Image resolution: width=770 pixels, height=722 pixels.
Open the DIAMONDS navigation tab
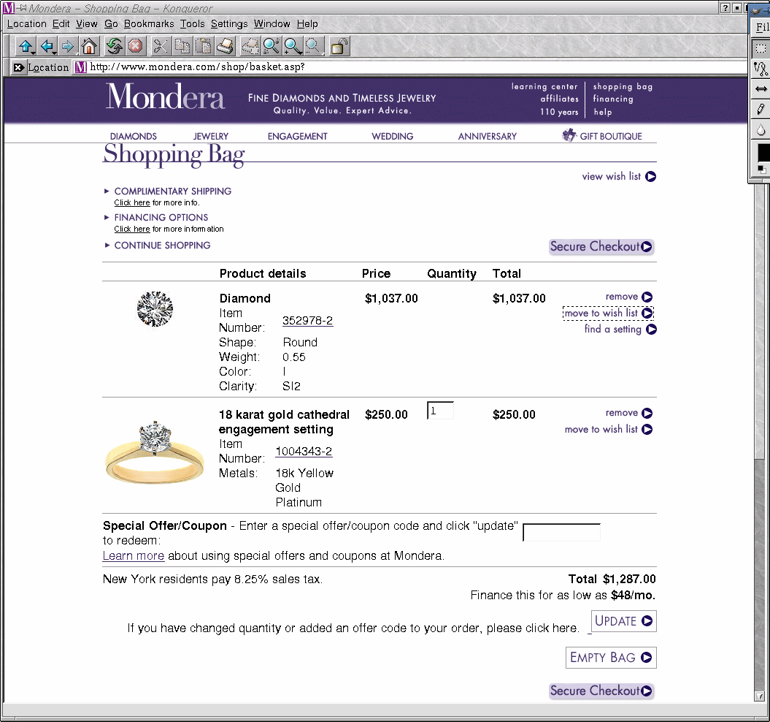tap(133, 136)
